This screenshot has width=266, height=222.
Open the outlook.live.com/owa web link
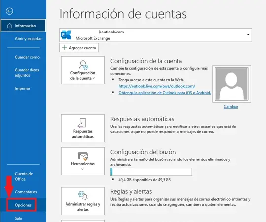157,86
